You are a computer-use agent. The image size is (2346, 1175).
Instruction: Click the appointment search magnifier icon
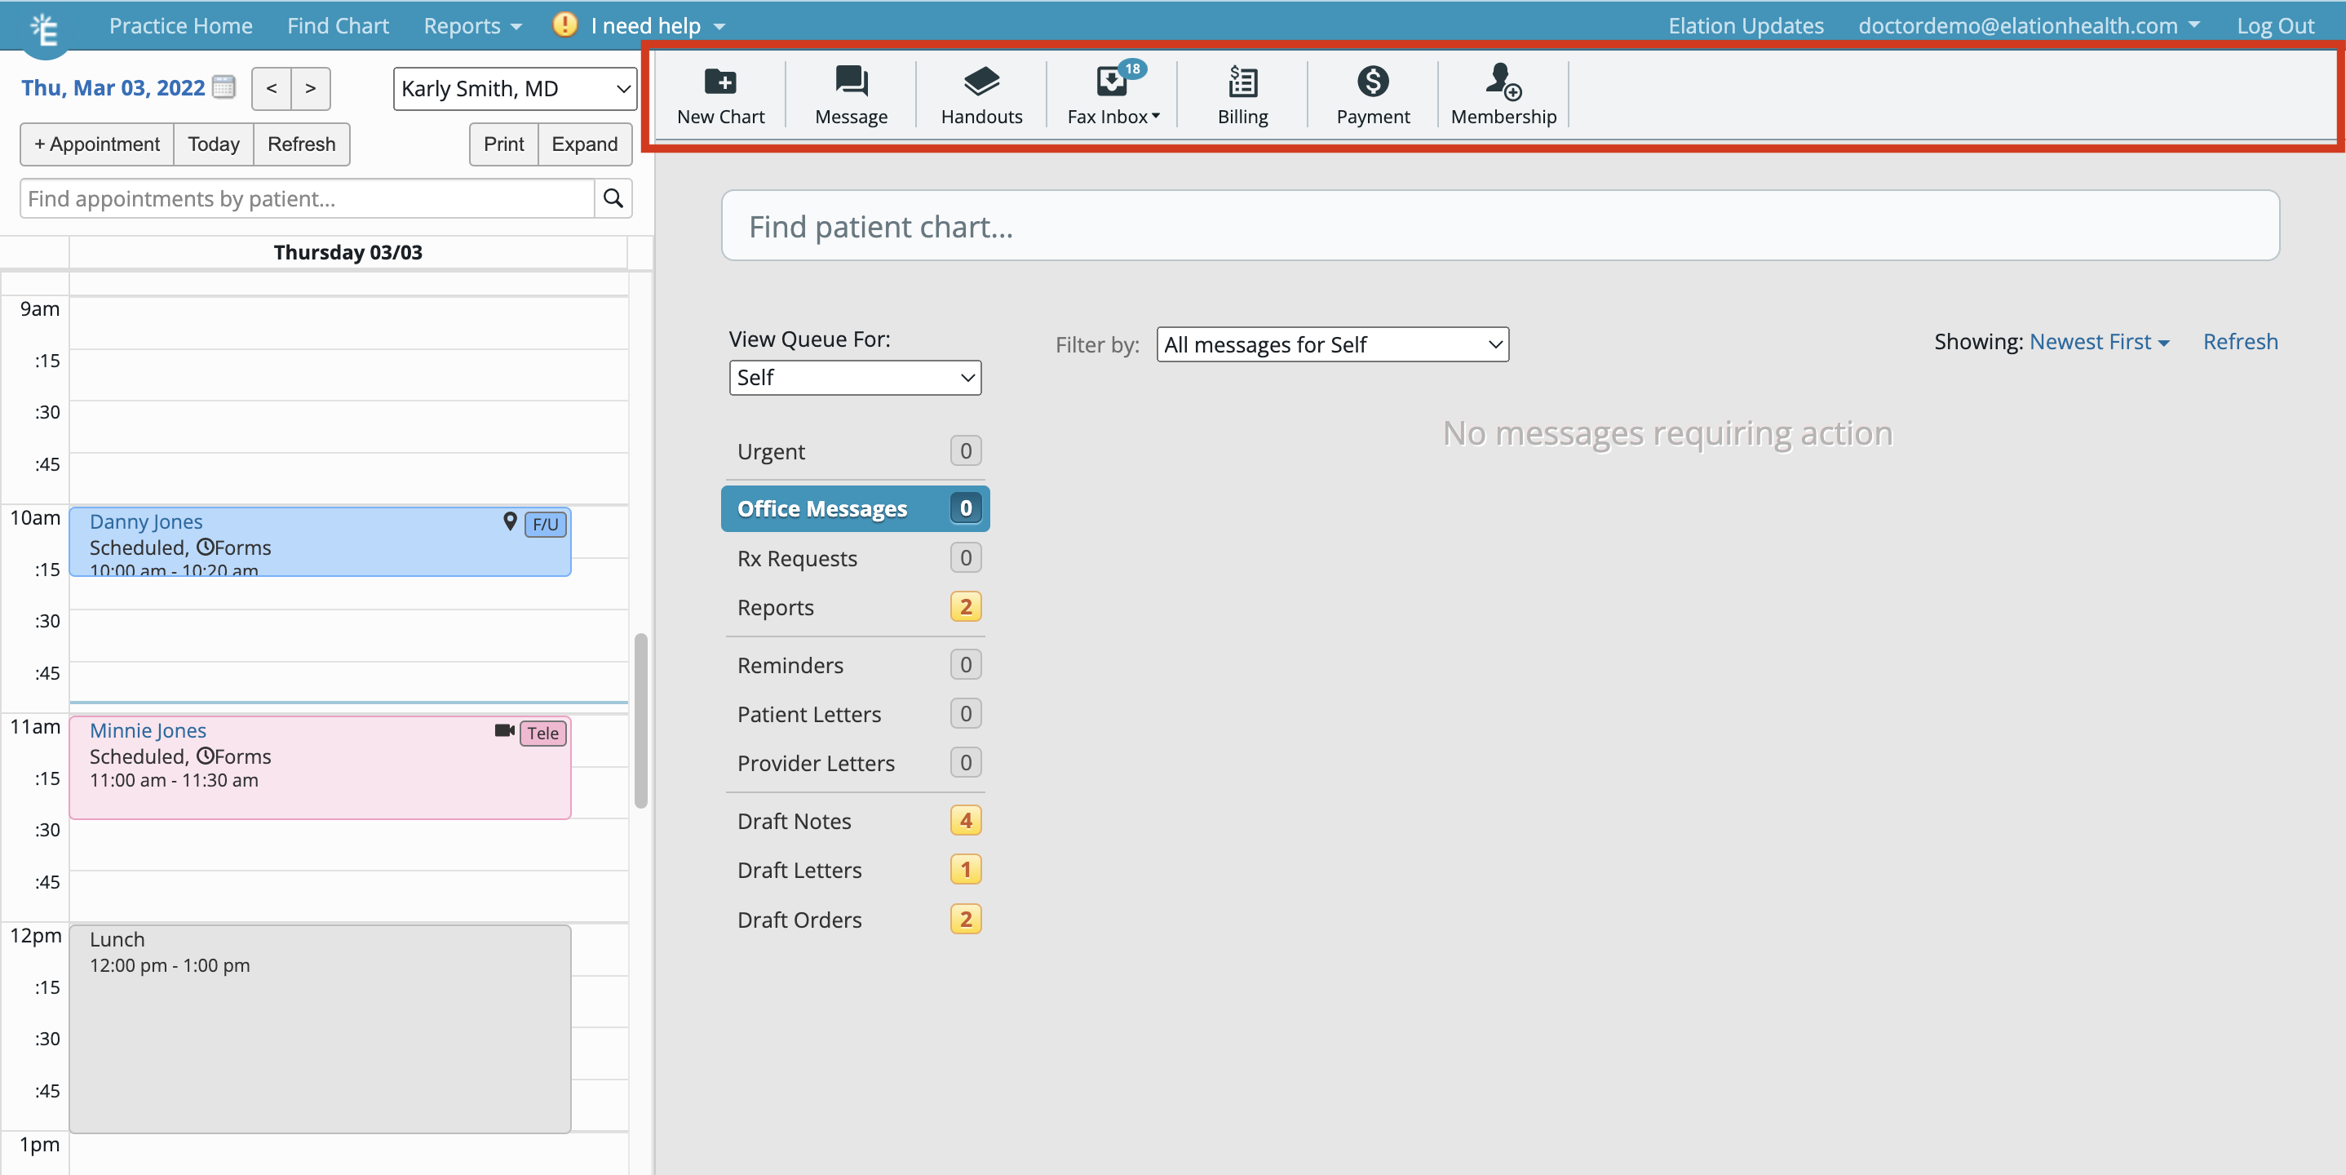[613, 198]
